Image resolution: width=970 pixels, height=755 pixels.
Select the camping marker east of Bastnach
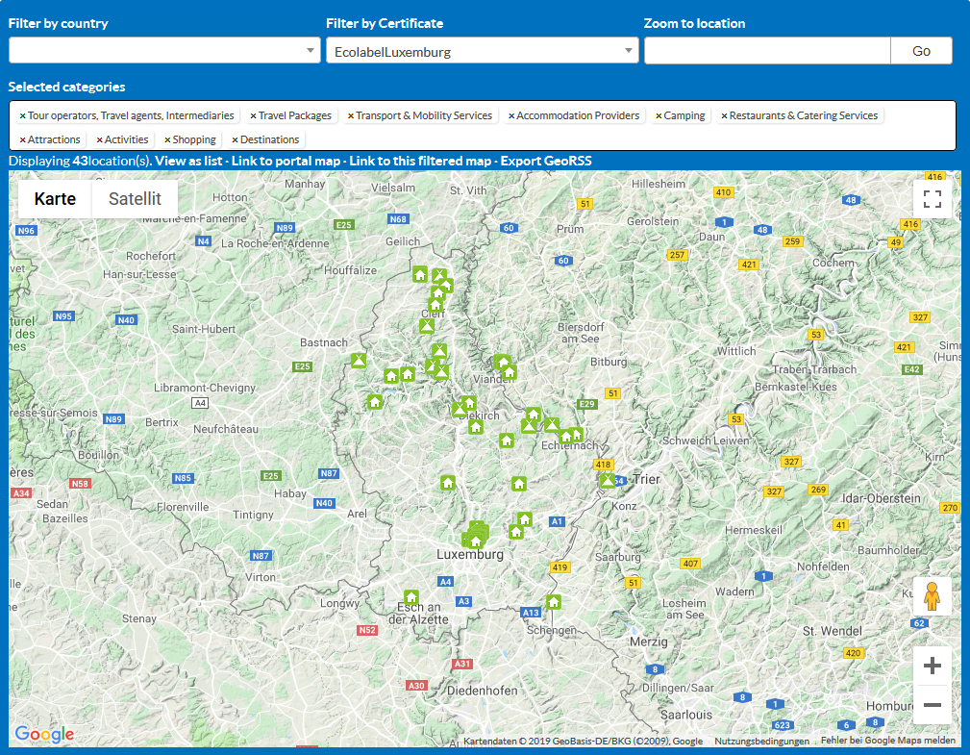359,360
